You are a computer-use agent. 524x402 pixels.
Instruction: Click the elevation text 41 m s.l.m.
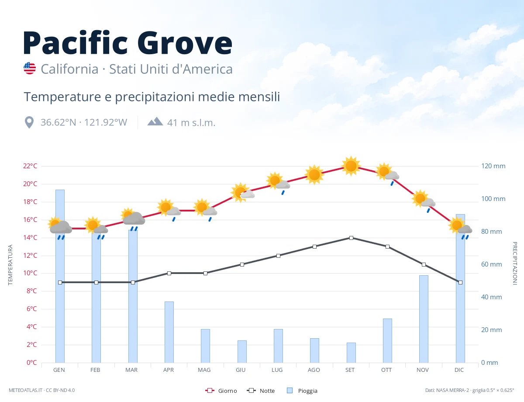191,122
